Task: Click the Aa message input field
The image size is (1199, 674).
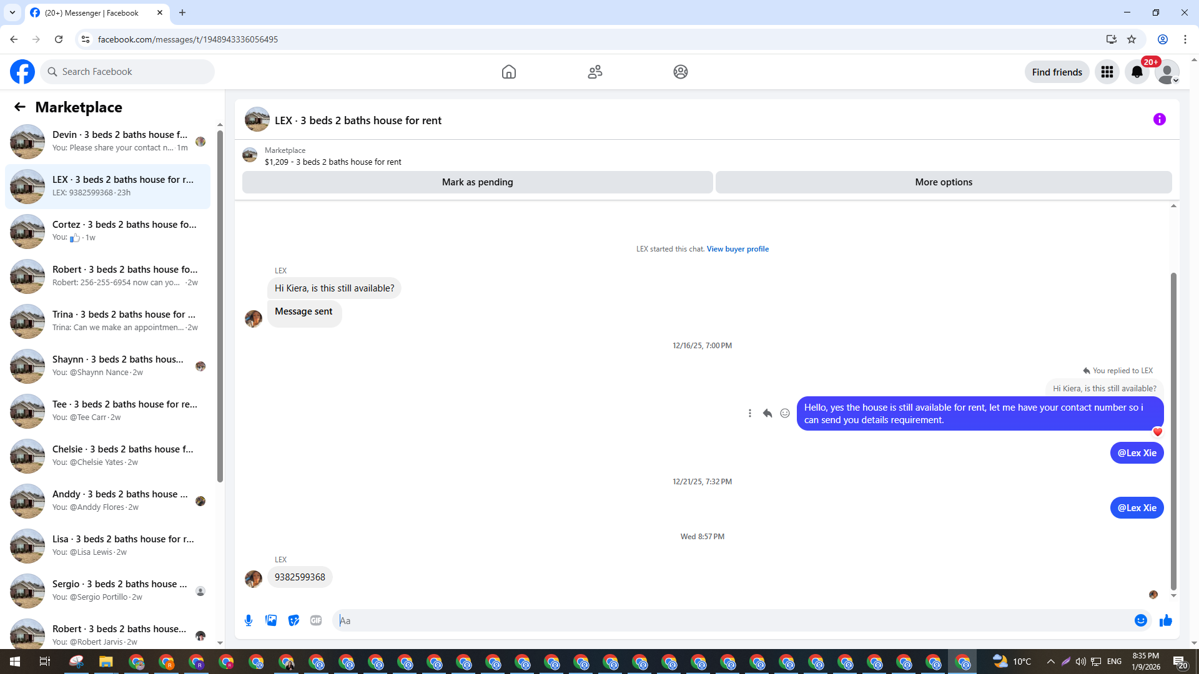Action: tap(731, 620)
